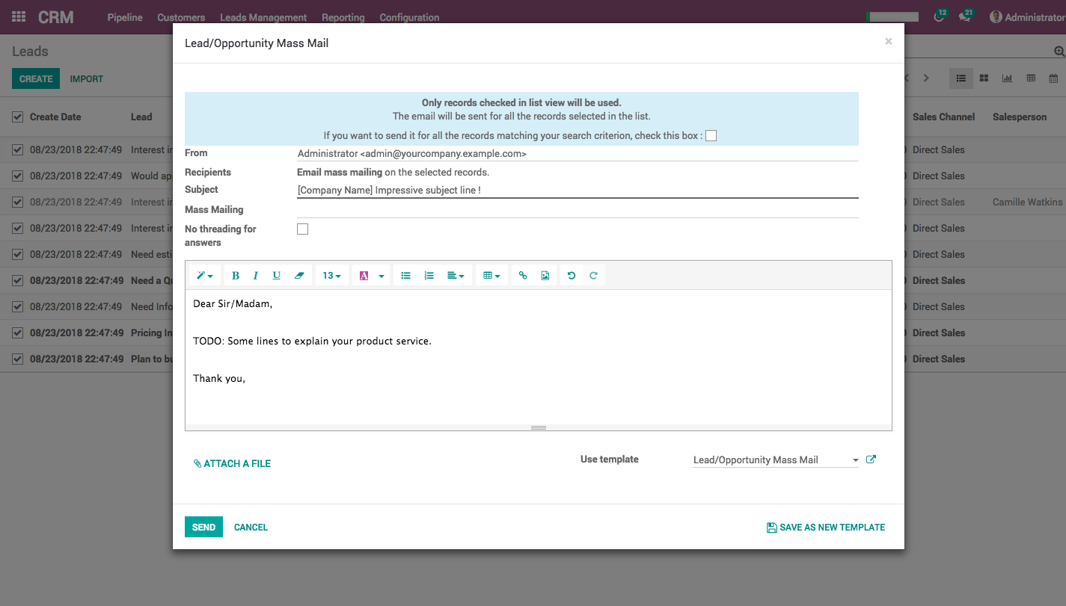Image resolution: width=1066 pixels, height=606 pixels.
Task: Expand the Use template dropdown
Action: pos(855,460)
